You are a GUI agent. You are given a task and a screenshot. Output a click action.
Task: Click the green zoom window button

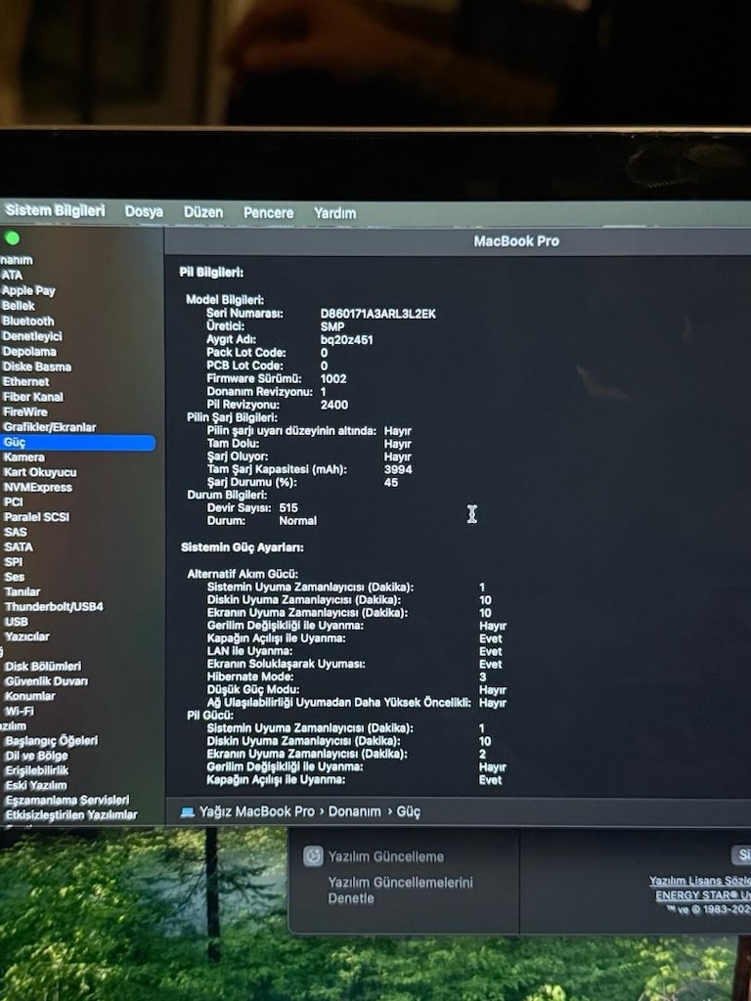12,239
